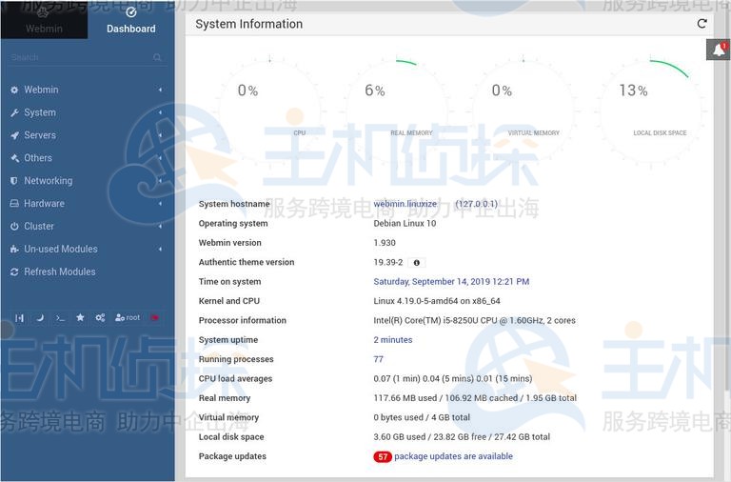Click the Others tools icon

pos(14,158)
